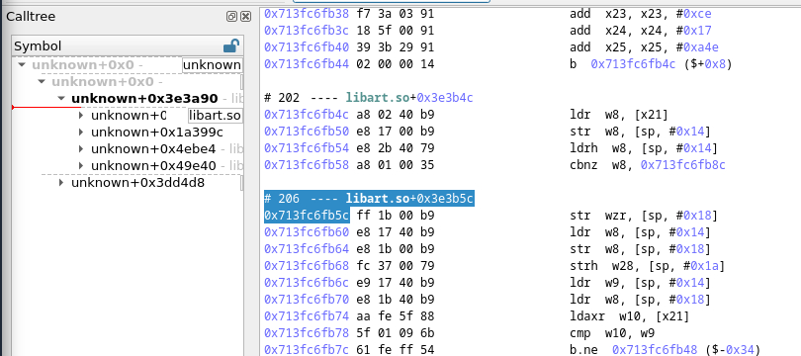Click address 0x713fc6fb74

click(x=307, y=316)
